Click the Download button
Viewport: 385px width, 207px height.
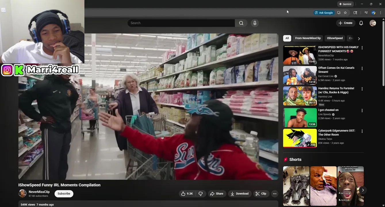pyautogui.click(x=240, y=194)
